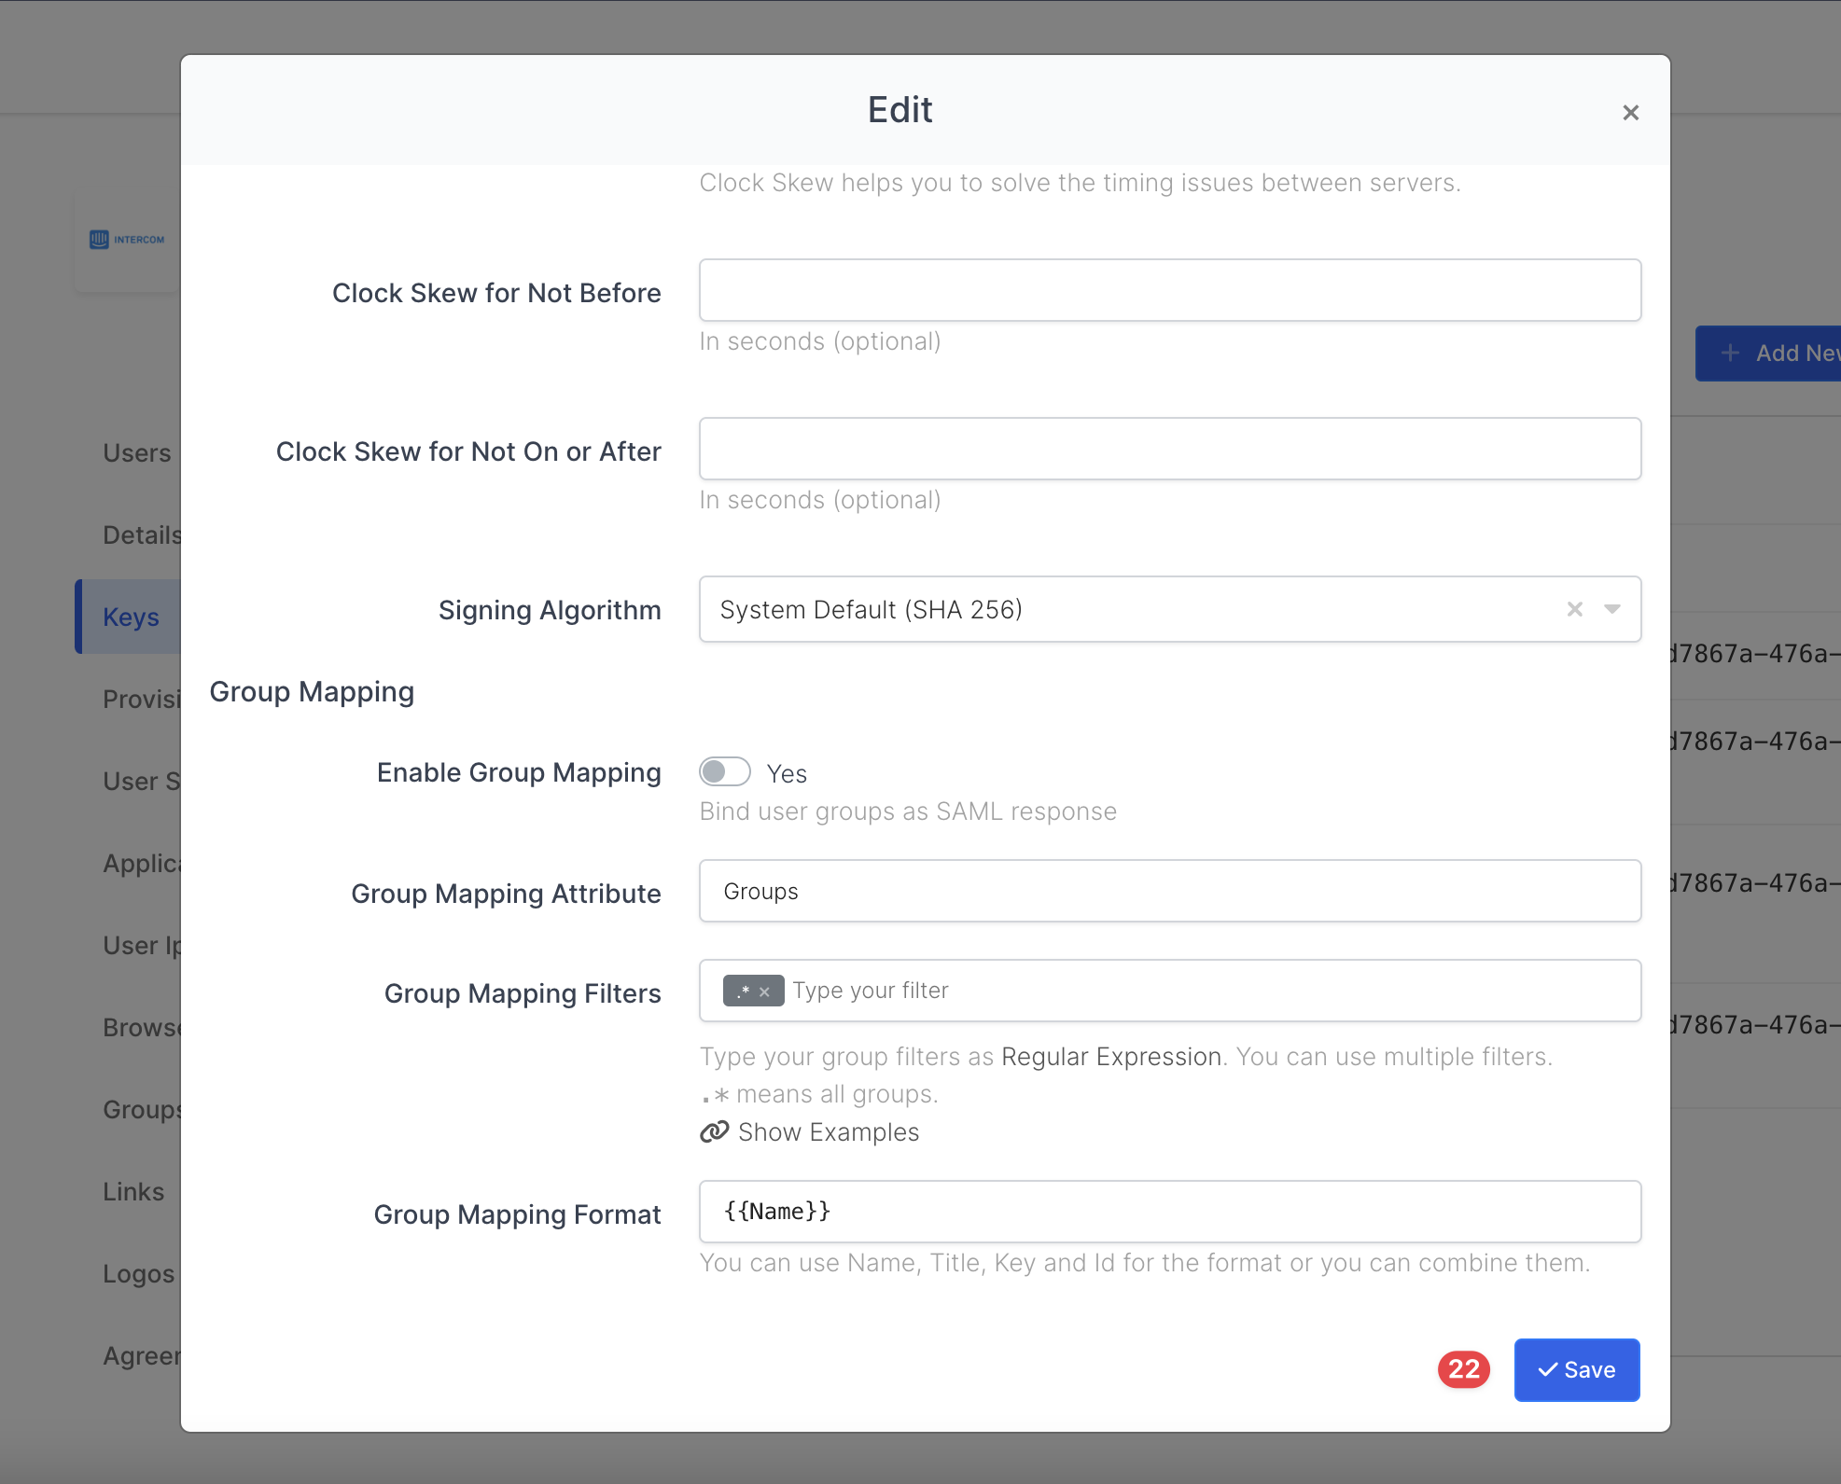Focus Clock Skew for Not On or After field
Image resolution: width=1841 pixels, height=1484 pixels.
[1169, 450]
